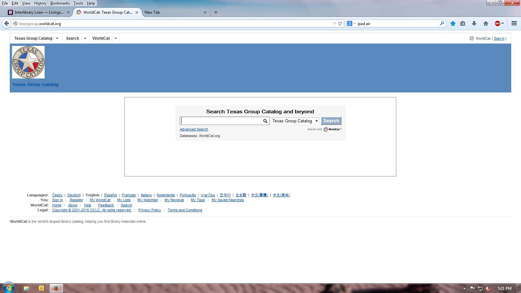Reload the page with refresh icon
Screen dimensions: 521x293
point(340,23)
